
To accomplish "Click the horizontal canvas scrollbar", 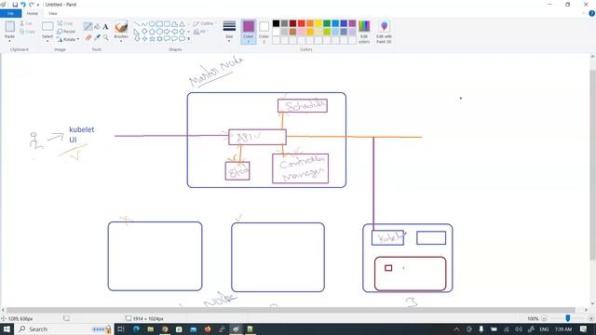I will [291, 310].
